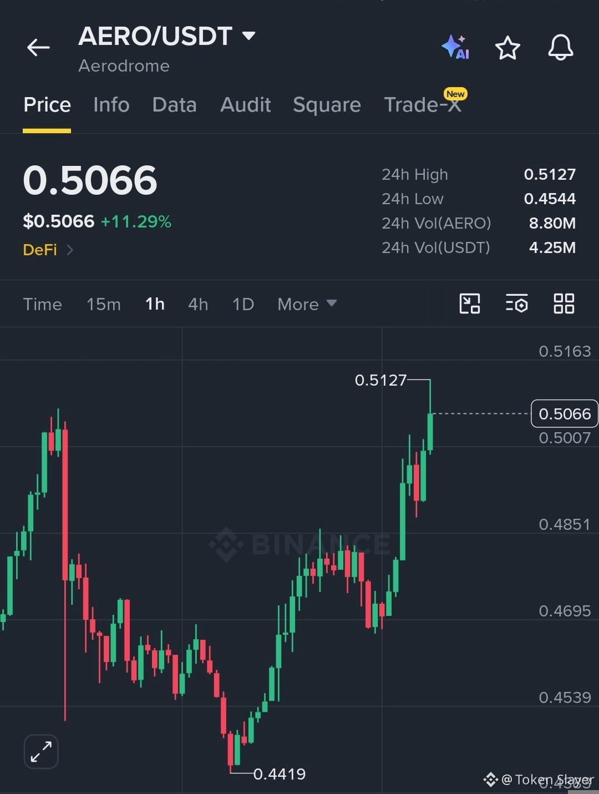Open the picture-in-picture chart icon
Image resolution: width=599 pixels, height=794 pixels.
click(470, 304)
